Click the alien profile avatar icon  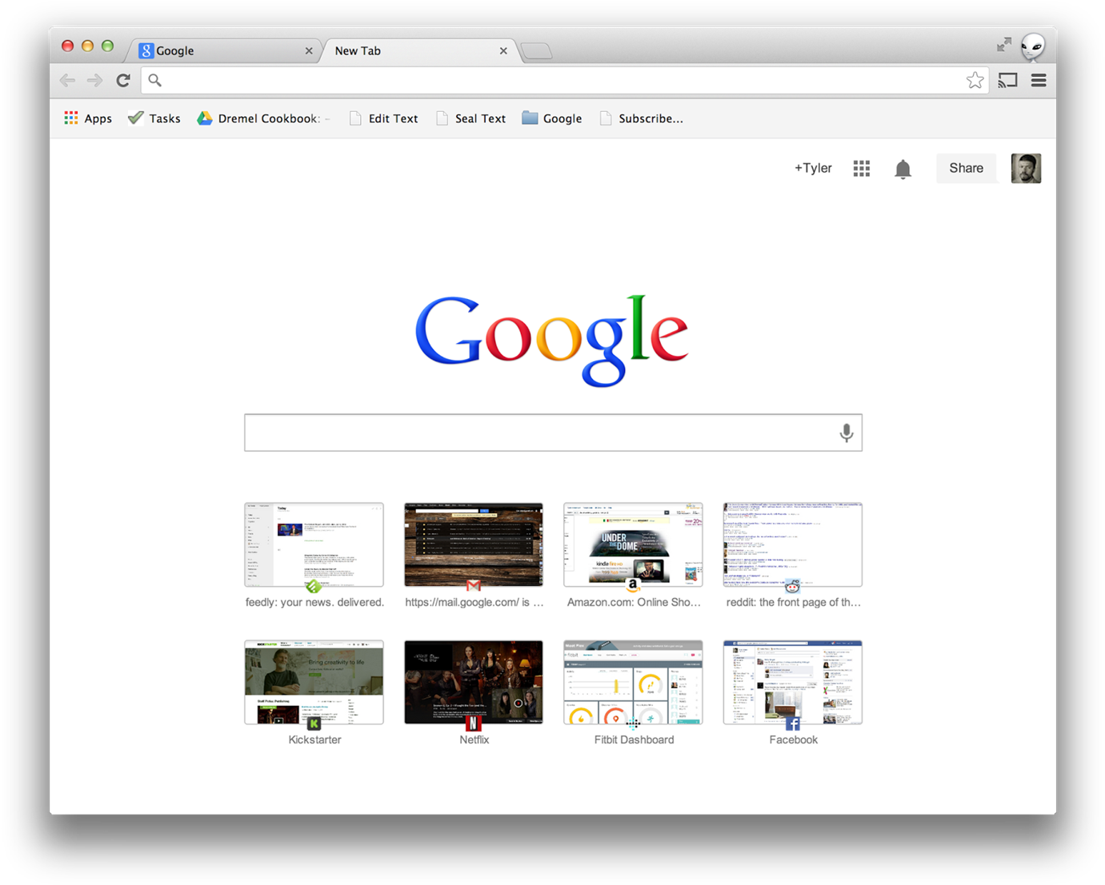click(x=1033, y=46)
